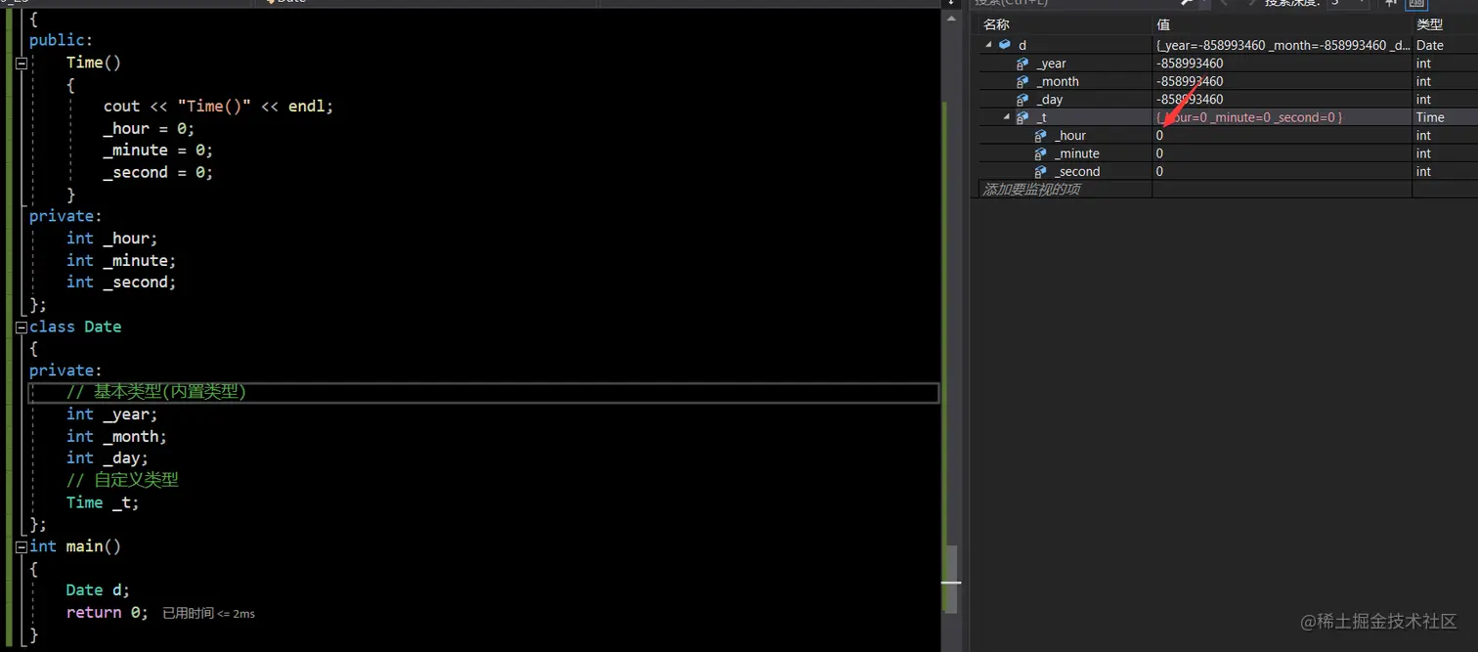Collapse the Time() constructor outline block
Image resolution: width=1478 pixels, height=652 pixels.
click(22, 63)
